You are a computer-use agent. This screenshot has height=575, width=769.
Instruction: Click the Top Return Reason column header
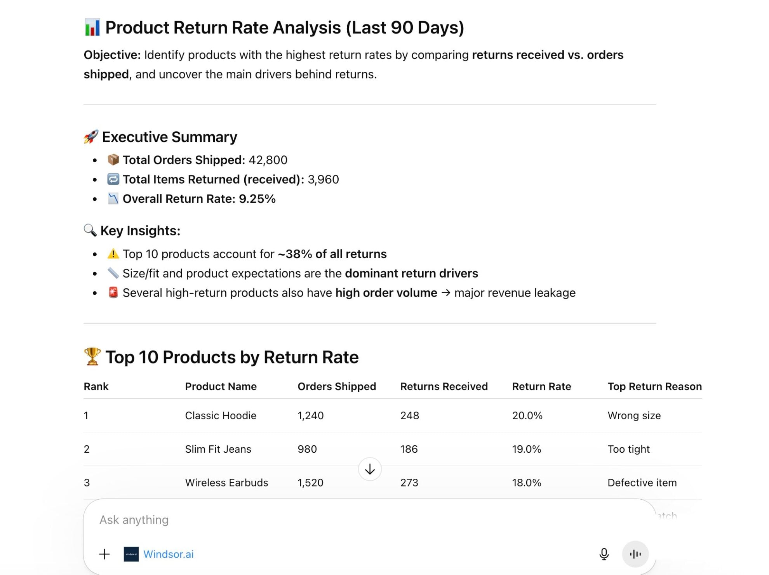click(654, 386)
